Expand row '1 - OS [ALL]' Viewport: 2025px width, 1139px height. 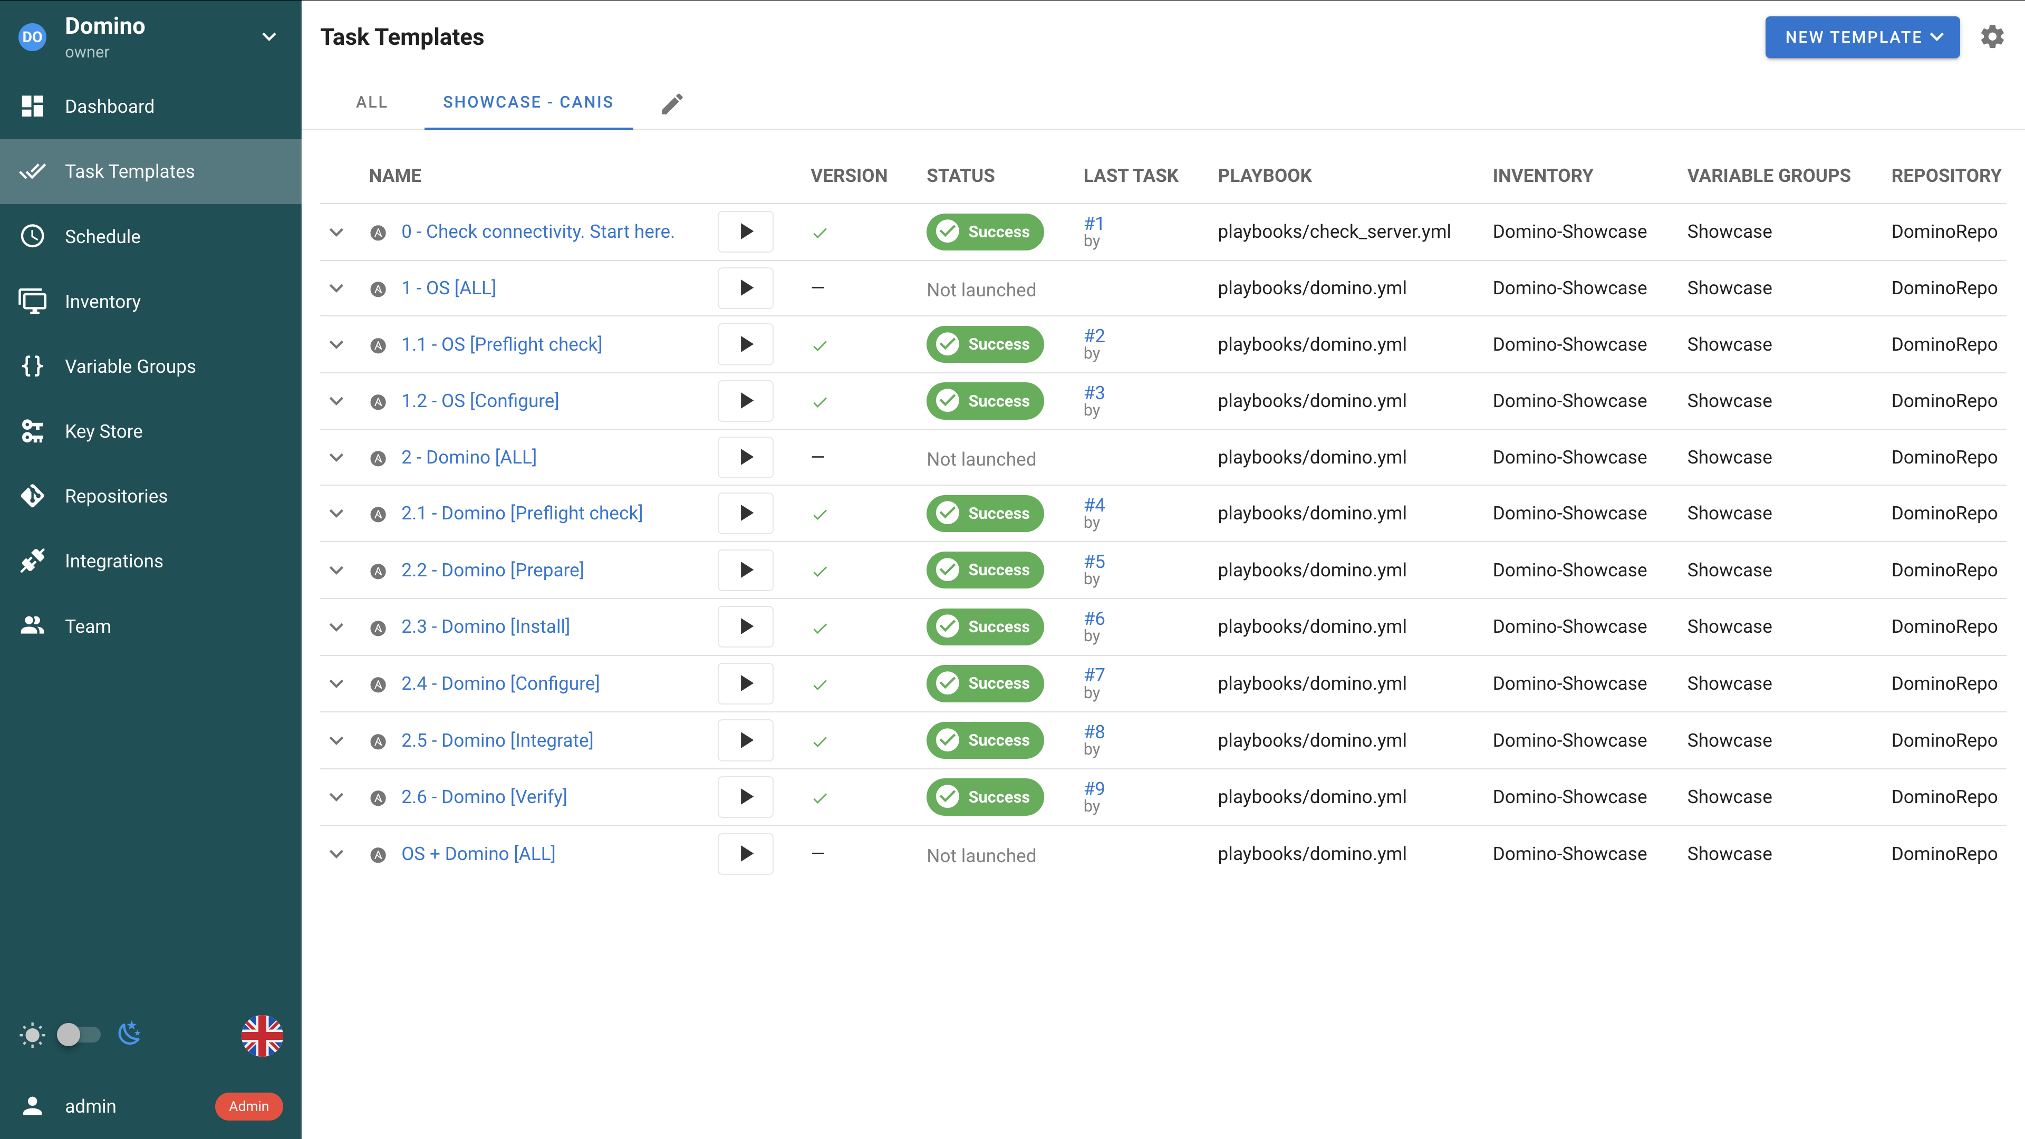coord(336,288)
